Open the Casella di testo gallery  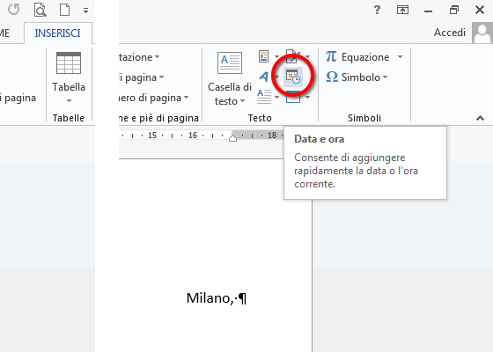point(230,78)
